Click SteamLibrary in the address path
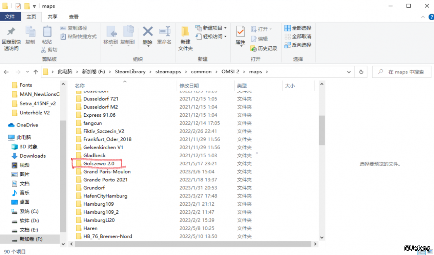Viewport: 434px width, 255px height. point(130,72)
